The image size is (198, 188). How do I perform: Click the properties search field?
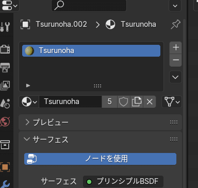pyautogui.click(x=89, y=6)
